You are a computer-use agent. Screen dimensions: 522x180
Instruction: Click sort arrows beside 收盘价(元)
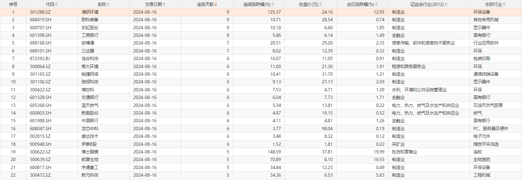[x=321, y=4]
